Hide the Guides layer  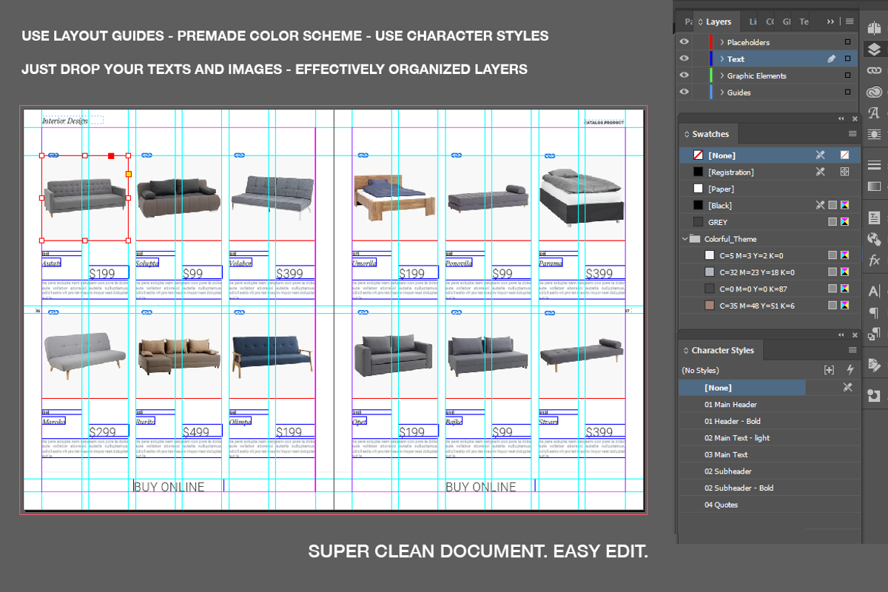click(x=684, y=92)
